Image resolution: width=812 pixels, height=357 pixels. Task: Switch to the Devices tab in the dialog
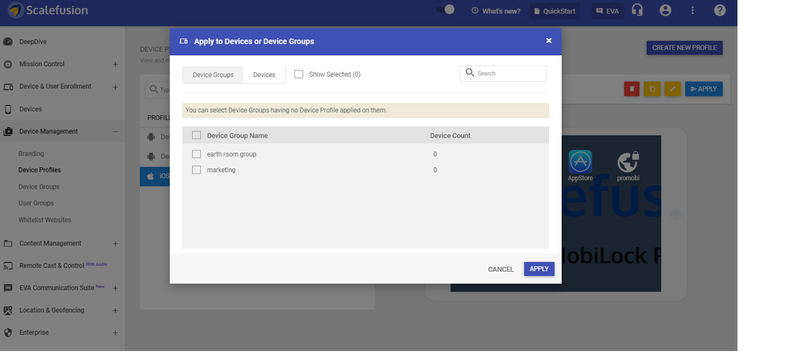click(x=264, y=74)
